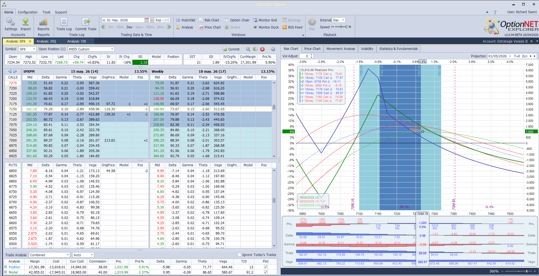Open the Option Chain window
Screen dimensions: 539x276
click(x=237, y=20)
